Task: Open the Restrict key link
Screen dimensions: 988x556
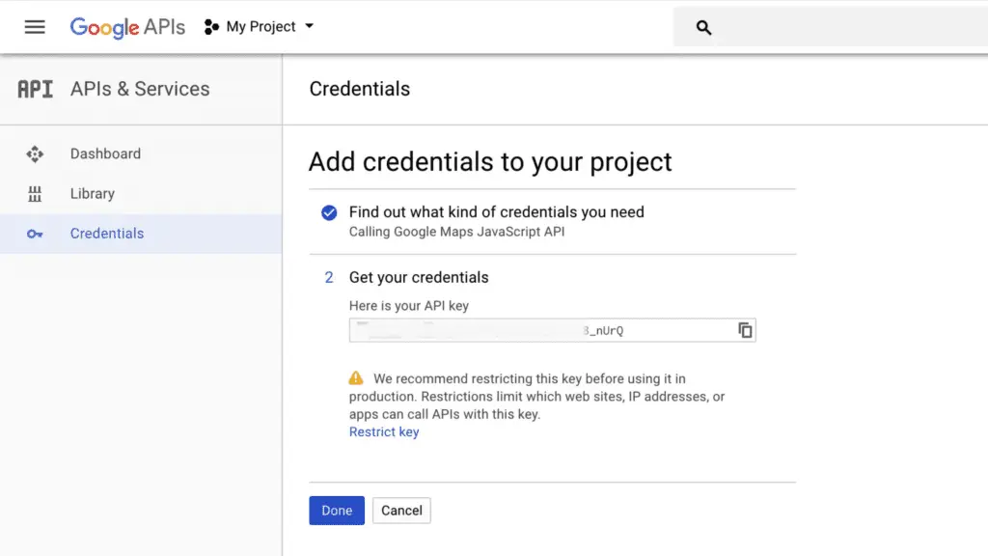Action: click(x=384, y=431)
